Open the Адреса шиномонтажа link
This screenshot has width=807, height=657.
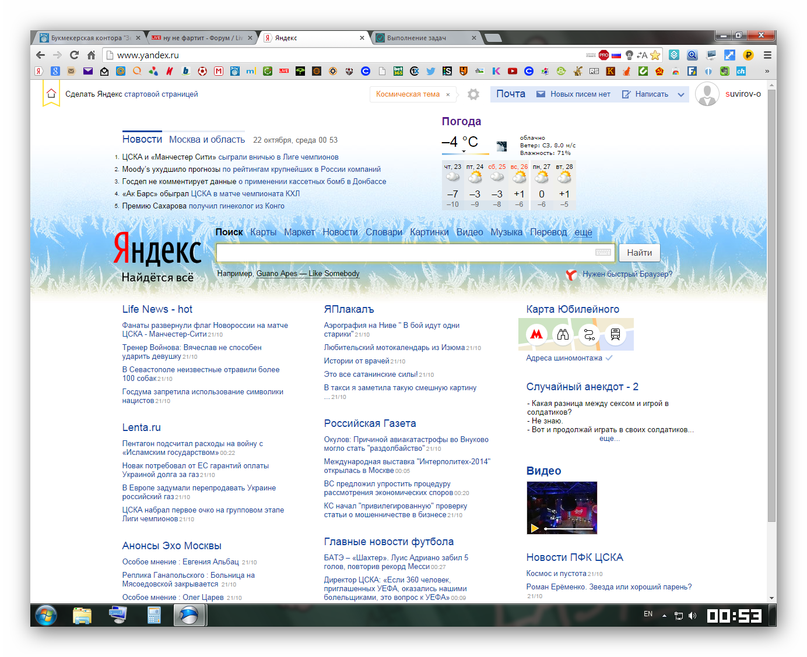(564, 358)
